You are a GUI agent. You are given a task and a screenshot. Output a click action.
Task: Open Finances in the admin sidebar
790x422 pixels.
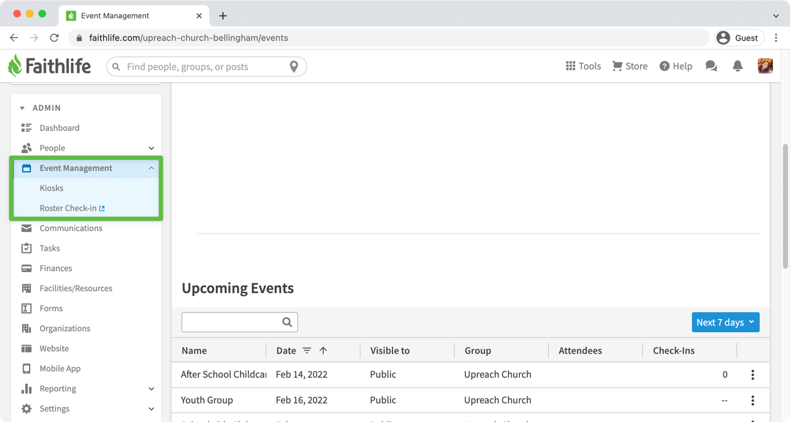click(56, 268)
